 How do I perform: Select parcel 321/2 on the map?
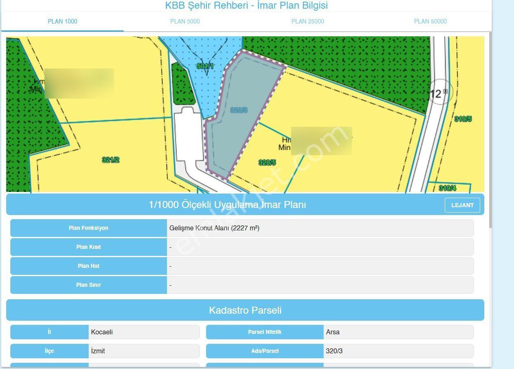[110, 160]
